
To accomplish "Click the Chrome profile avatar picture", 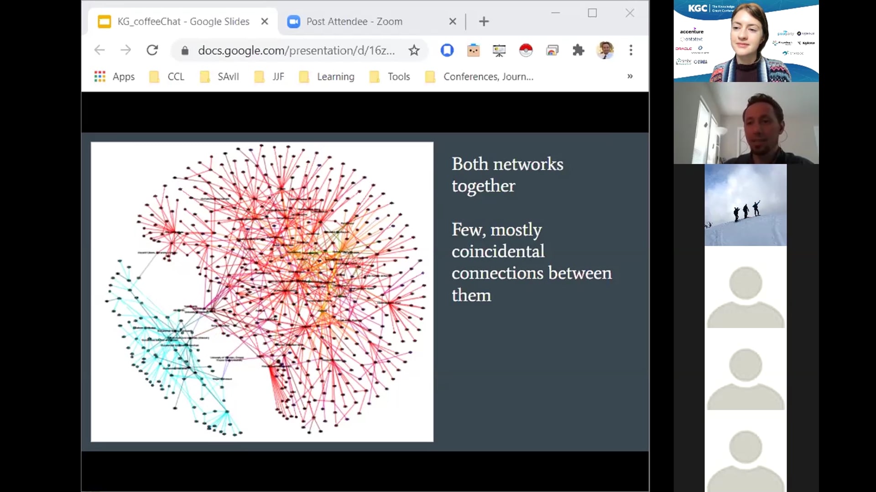I will tap(605, 50).
